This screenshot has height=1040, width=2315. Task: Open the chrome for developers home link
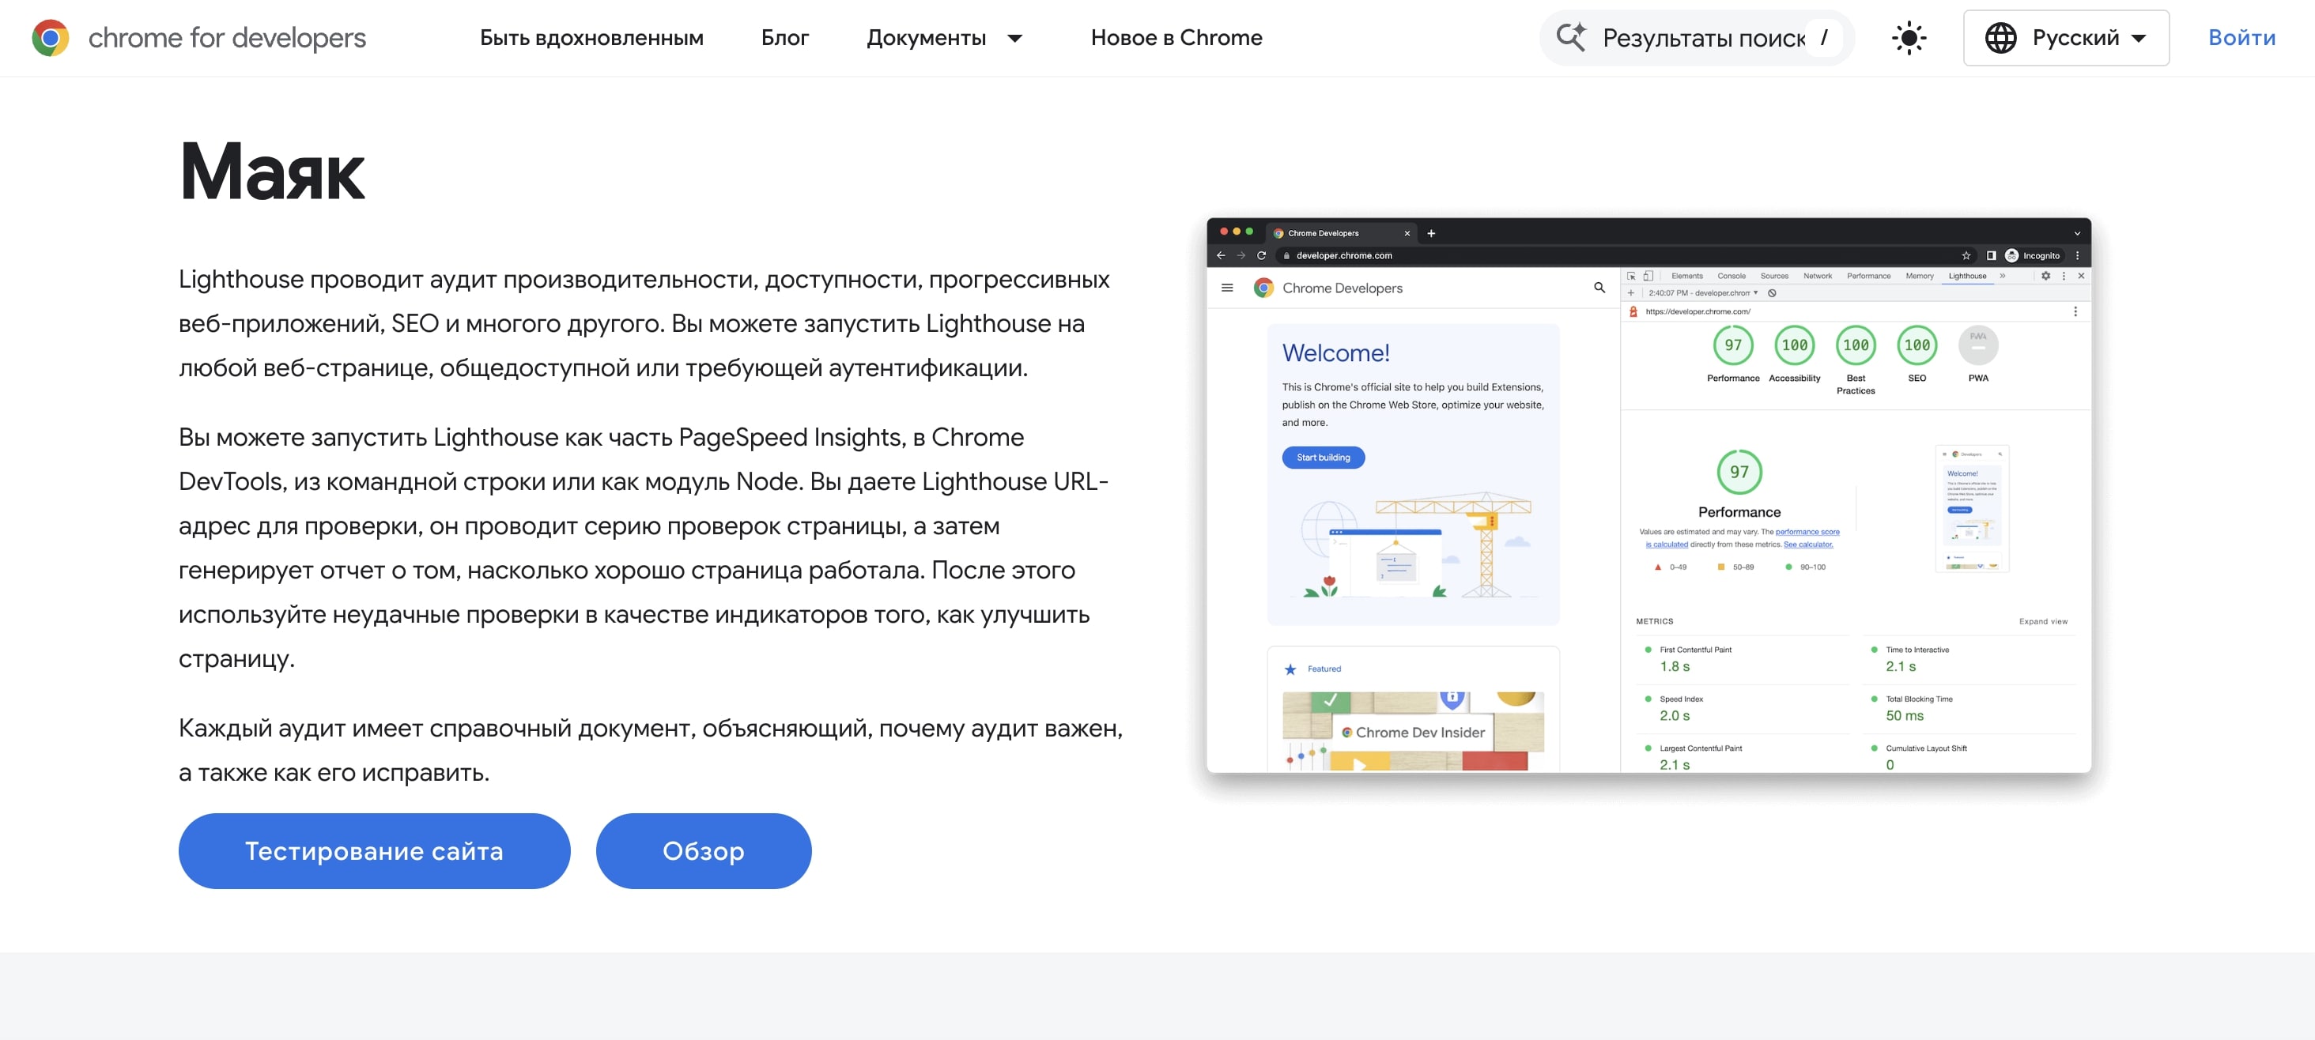tap(198, 38)
